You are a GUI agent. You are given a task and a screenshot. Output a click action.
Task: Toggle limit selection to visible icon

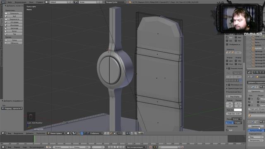(x=115, y=133)
